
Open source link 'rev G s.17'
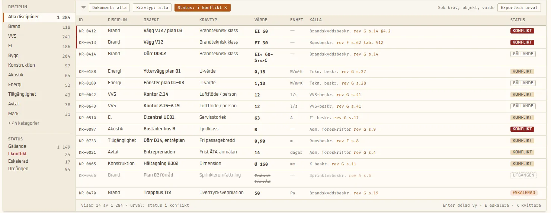(x=346, y=118)
